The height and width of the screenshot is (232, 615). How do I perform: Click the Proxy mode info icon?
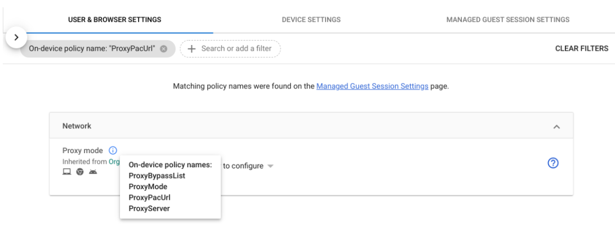click(x=112, y=150)
